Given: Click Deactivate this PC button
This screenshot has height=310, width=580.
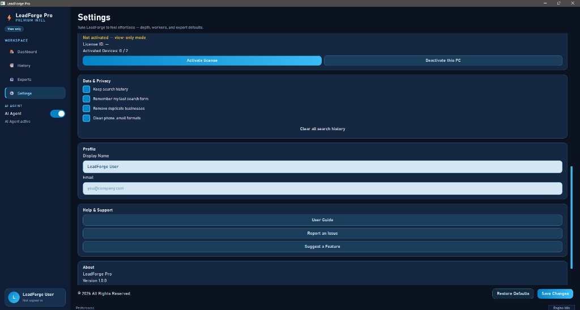Looking at the screenshot, I should (x=443, y=61).
